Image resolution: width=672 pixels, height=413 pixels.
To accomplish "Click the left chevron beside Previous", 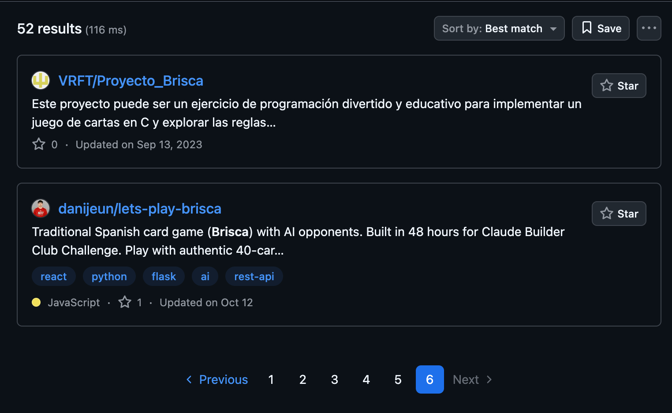I will pyautogui.click(x=189, y=379).
